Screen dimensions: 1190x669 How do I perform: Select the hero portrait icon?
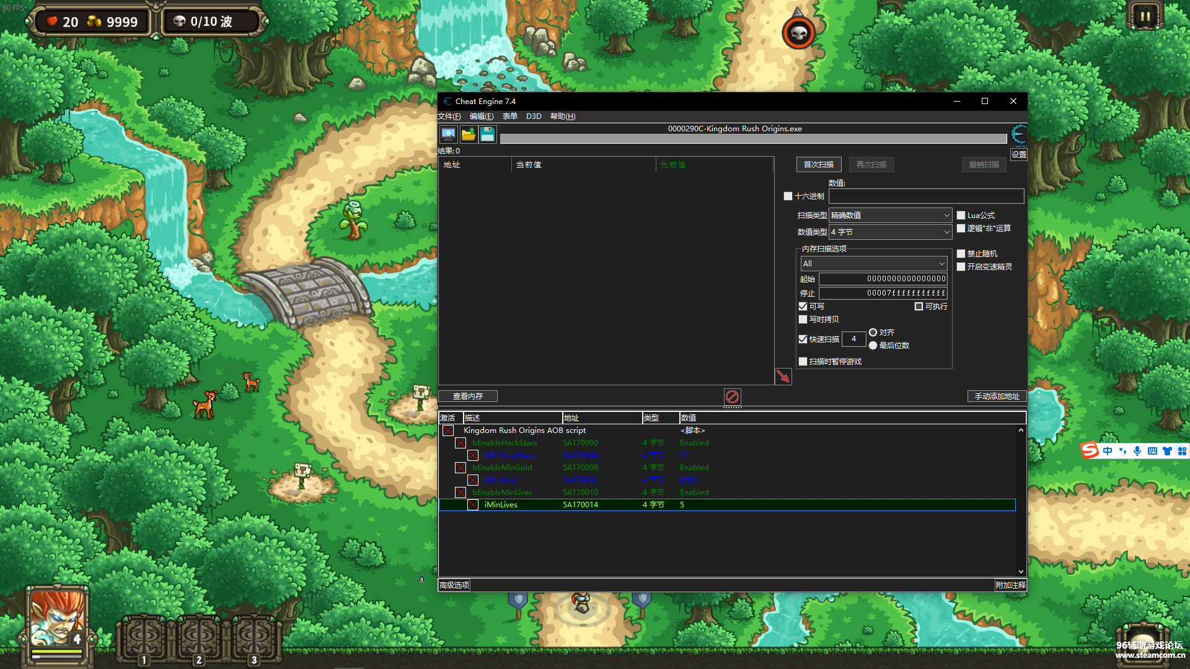57,619
